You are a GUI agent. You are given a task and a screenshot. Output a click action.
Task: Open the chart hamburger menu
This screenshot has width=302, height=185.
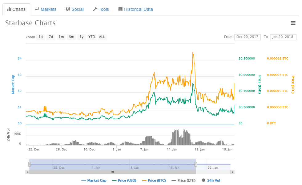293,23
